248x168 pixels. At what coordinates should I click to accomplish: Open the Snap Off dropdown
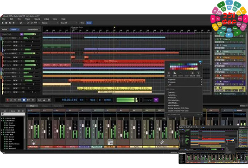click(x=69, y=23)
